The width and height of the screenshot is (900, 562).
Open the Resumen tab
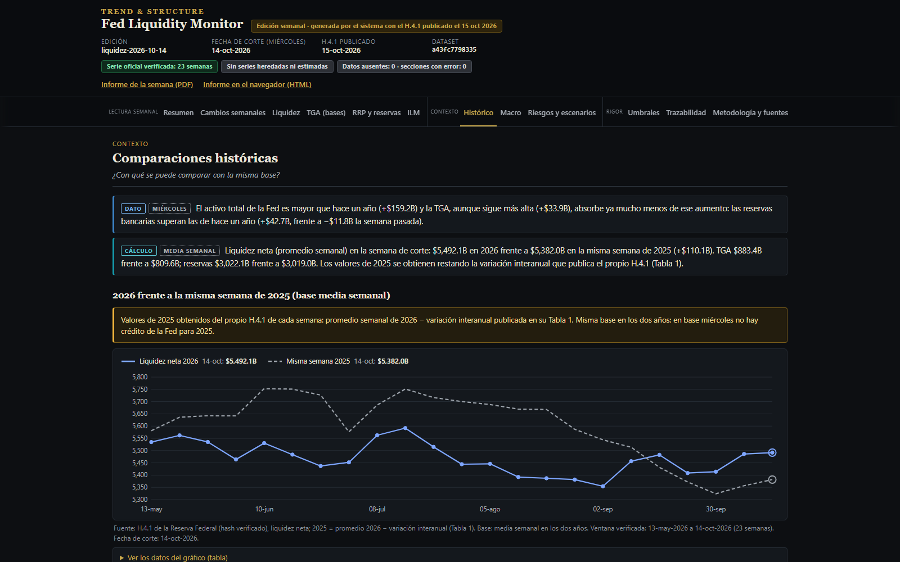pyautogui.click(x=178, y=112)
